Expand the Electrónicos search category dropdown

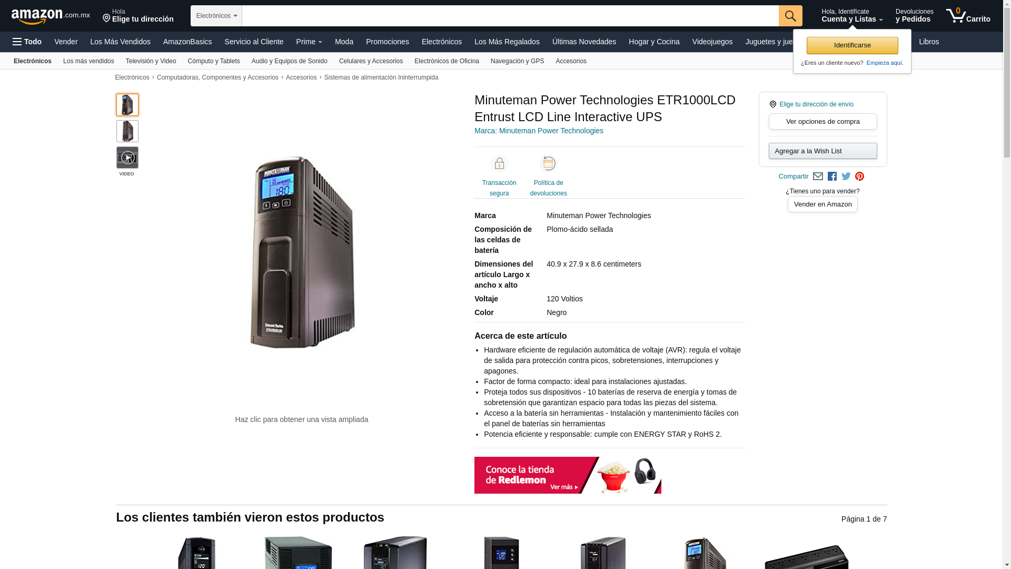[216, 16]
